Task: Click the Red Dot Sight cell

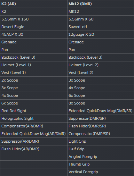Action: pyautogui.click(x=34, y=111)
